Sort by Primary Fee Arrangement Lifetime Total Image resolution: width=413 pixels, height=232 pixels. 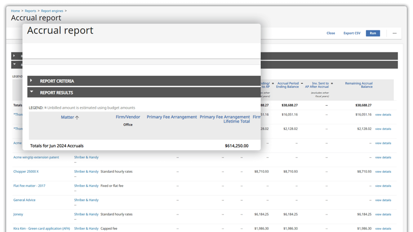click(x=225, y=119)
